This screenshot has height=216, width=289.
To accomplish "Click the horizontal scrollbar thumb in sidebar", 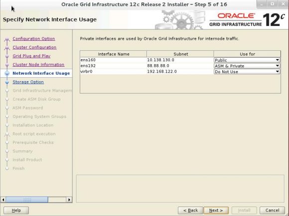I will pos(27,200).
